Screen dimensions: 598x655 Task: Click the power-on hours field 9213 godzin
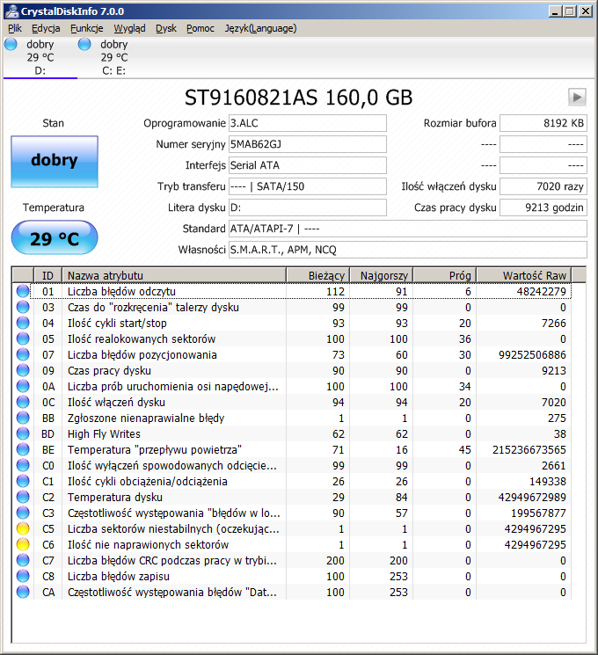(x=543, y=207)
